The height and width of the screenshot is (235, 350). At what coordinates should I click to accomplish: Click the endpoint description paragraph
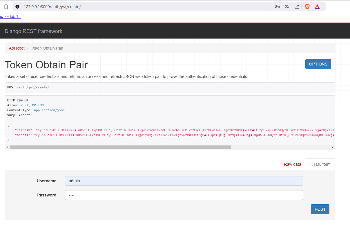[x=126, y=77]
